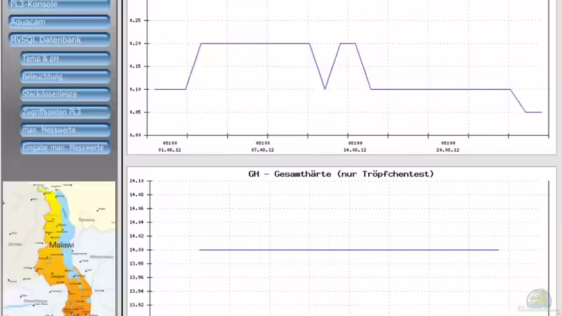
Task: Open the Aquacam page
Action: (59, 22)
